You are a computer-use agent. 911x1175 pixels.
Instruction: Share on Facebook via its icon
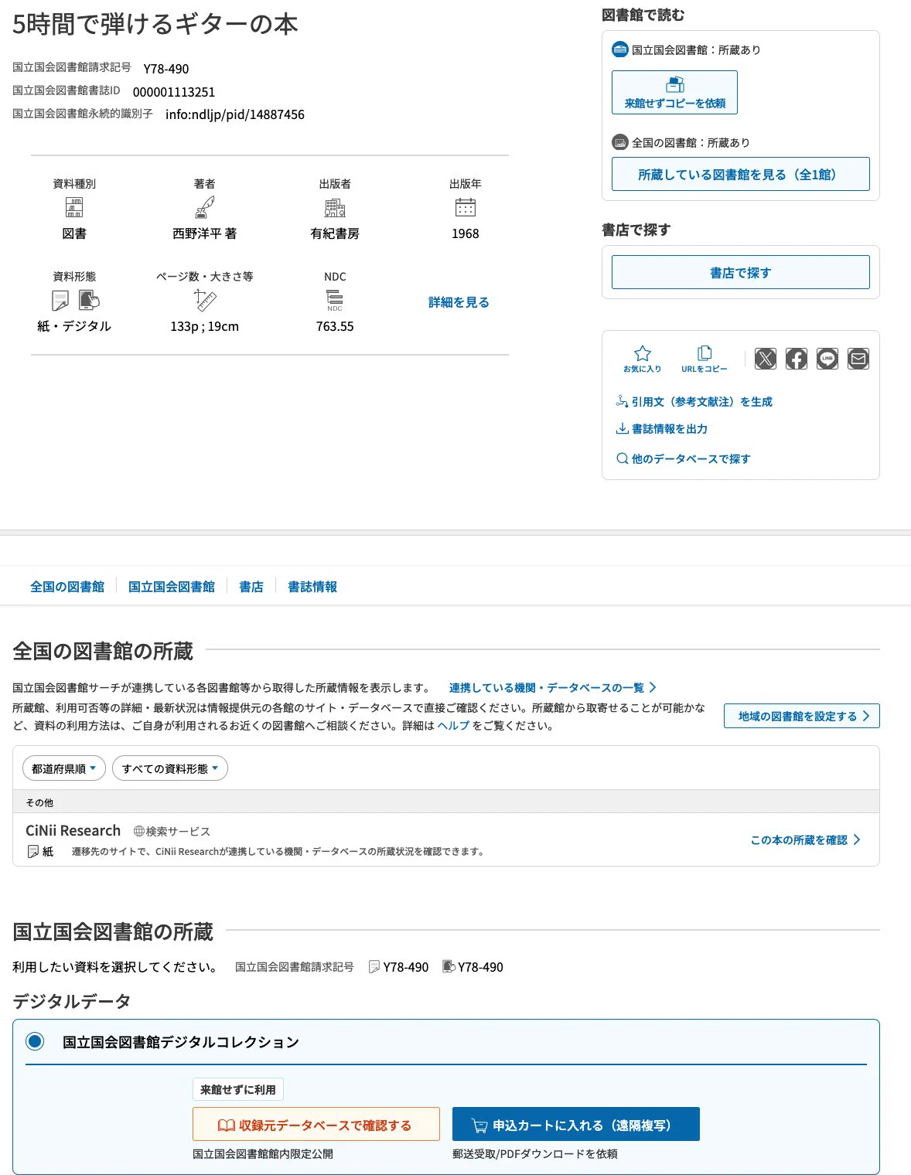click(x=797, y=359)
